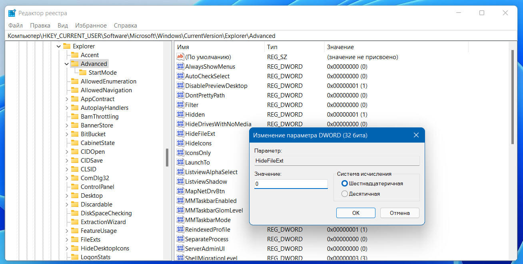
Task: Close the DWORD edit dialog
Action: pyautogui.click(x=416, y=135)
